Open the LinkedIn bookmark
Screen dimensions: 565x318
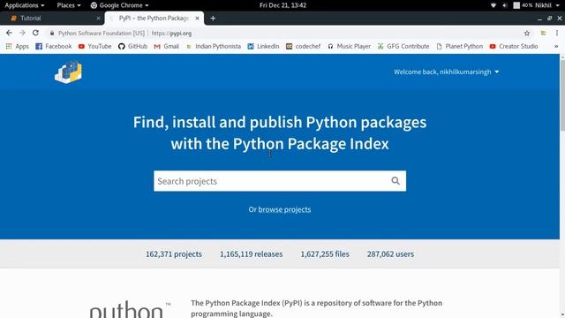tap(263, 46)
